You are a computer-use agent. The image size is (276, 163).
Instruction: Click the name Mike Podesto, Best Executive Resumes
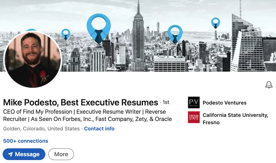pyautogui.click(x=80, y=102)
